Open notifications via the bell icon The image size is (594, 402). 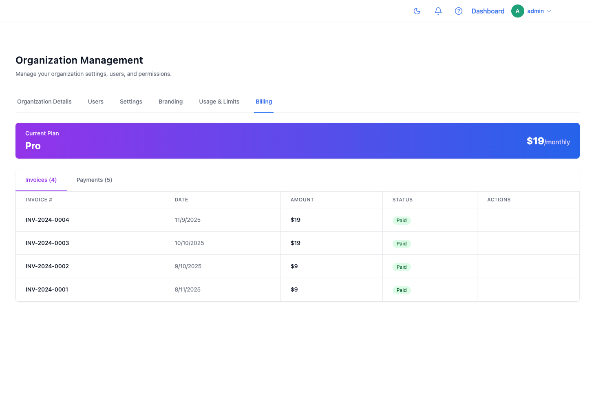438,11
